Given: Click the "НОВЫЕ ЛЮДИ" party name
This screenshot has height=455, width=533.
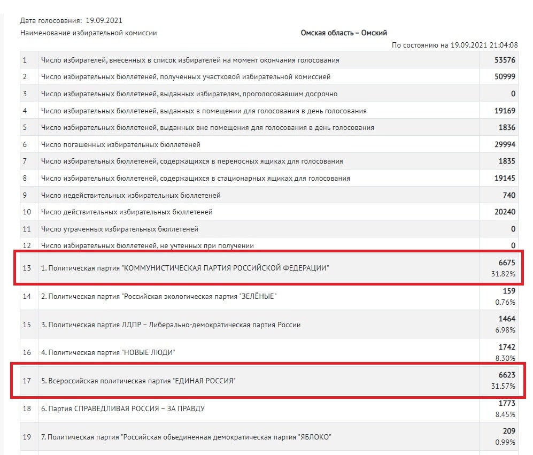Looking at the screenshot, I should pyautogui.click(x=108, y=352).
